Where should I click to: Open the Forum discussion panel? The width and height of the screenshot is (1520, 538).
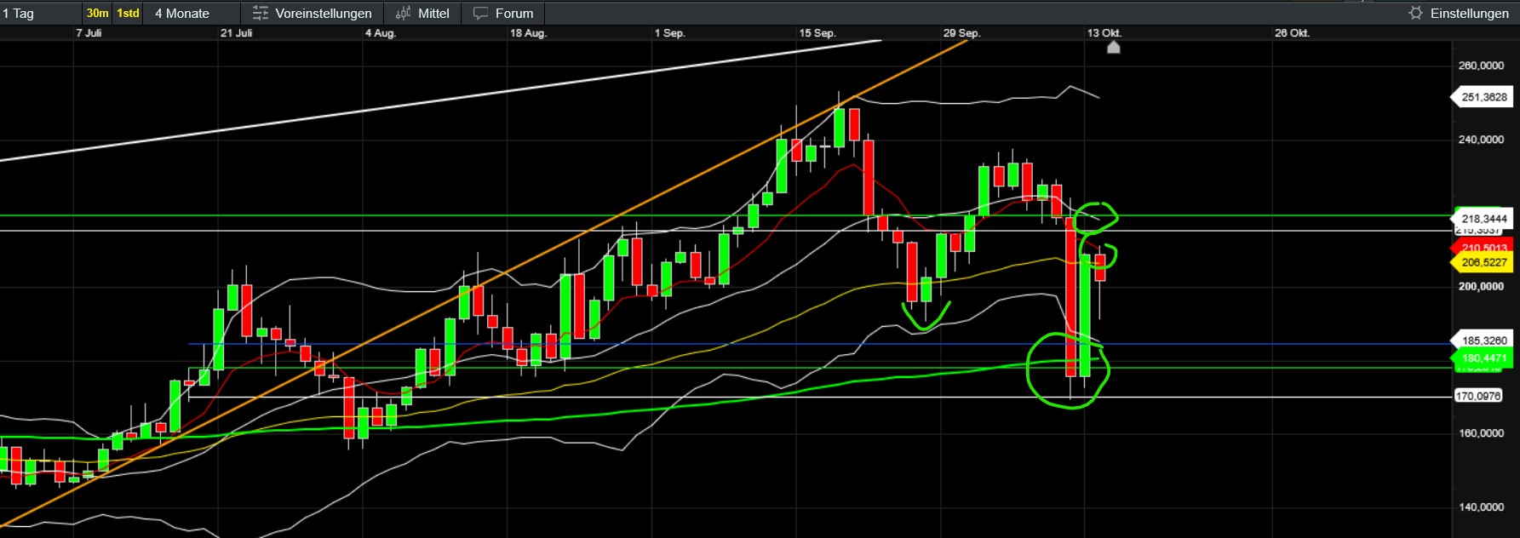[503, 13]
